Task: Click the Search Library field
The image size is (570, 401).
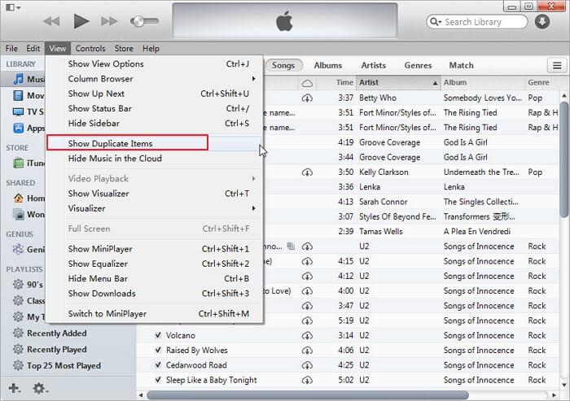Action: pyautogui.click(x=476, y=22)
